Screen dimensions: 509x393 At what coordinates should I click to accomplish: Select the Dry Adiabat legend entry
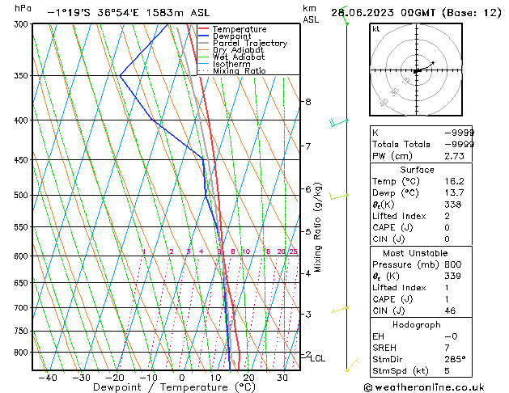click(239, 50)
